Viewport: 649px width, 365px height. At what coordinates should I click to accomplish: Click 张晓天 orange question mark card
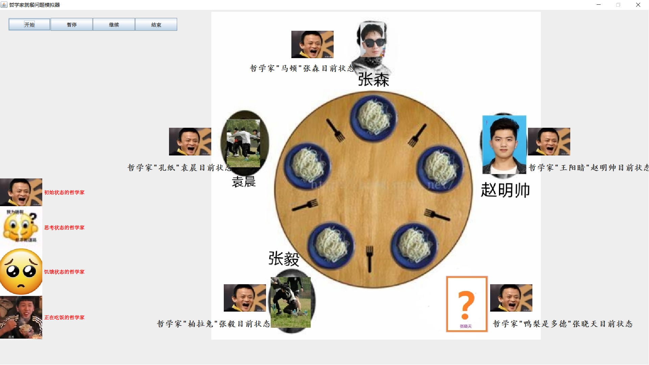tap(467, 304)
